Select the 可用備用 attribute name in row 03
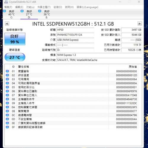Image resolution: width=148 pixels, height=148 pixels. coord(23,79)
